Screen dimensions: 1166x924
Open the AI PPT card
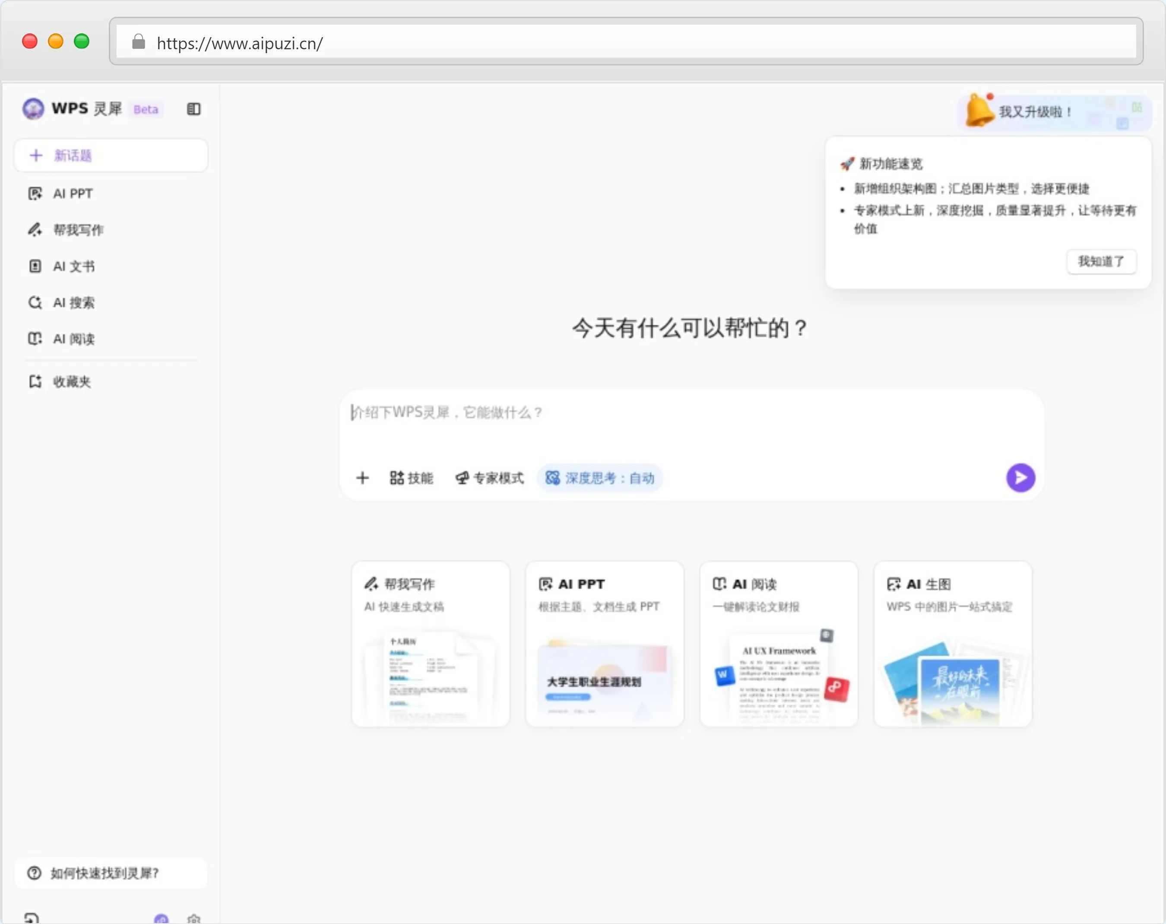(x=605, y=644)
